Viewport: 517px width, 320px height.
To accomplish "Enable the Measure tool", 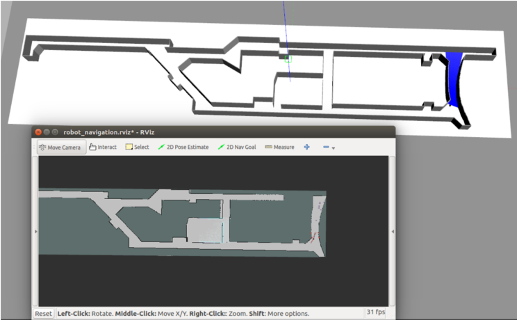I will (x=279, y=147).
